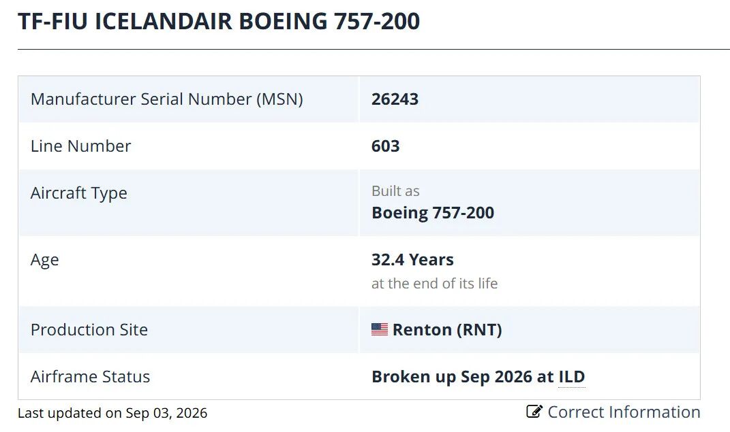Click the 'at the end of its life' note

(x=434, y=284)
